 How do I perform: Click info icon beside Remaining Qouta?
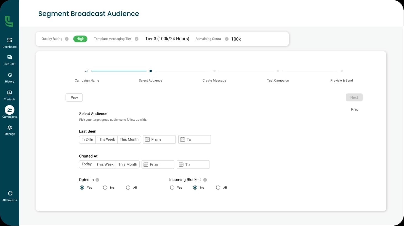pyautogui.click(x=227, y=39)
